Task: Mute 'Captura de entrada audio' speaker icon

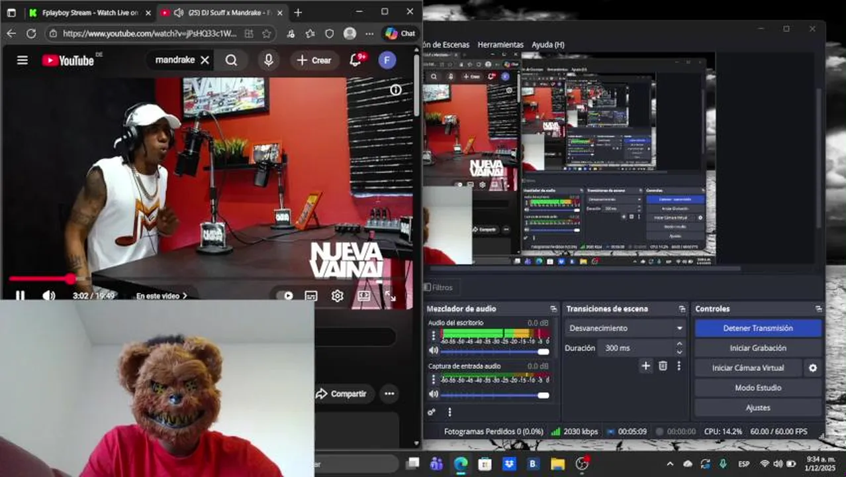Action: coord(434,394)
